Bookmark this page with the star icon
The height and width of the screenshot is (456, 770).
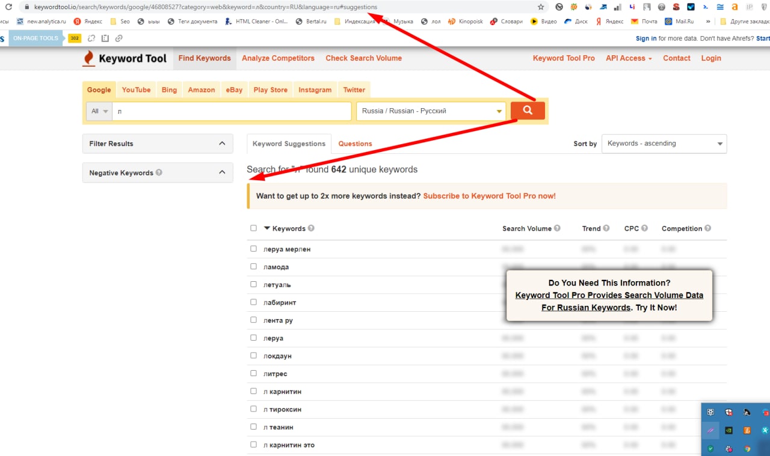(541, 7)
